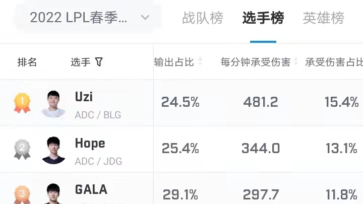This screenshot has height=204, width=363.
Task: Open Hope's player avatar
Action: point(53,150)
